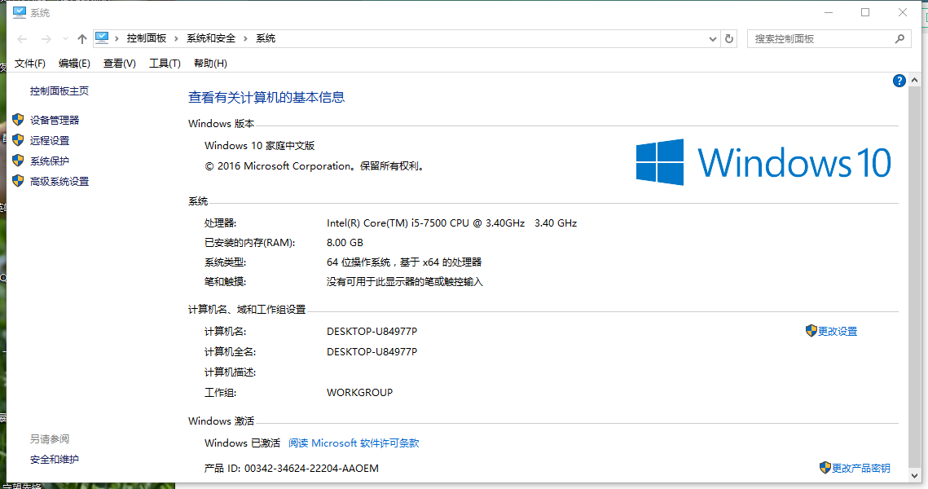Focus the 搜索控制面板 search box
Viewport: 928px width, 489px height.
click(x=829, y=38)
